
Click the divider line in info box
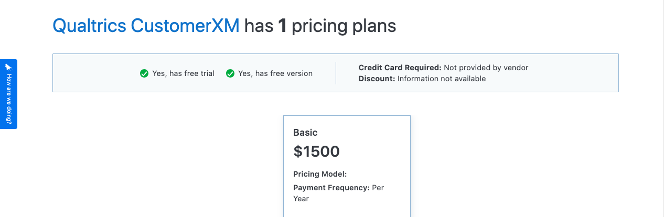pyautogui.click(x=336, y=73)
